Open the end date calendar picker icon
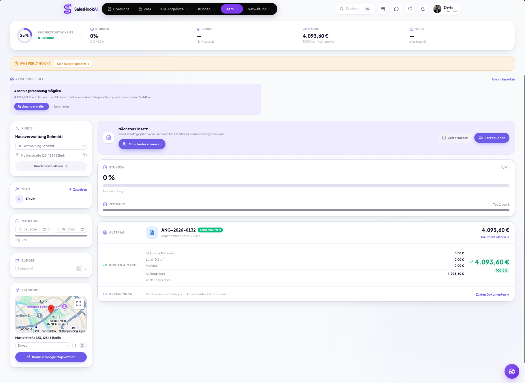 point(82,229)
